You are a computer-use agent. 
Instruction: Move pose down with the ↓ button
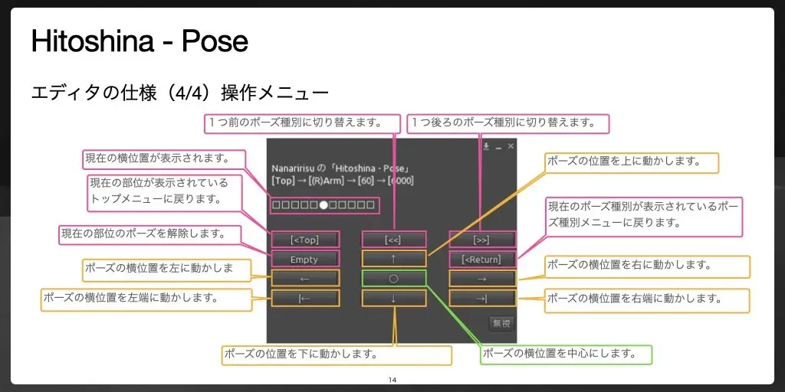click(393, 298)
